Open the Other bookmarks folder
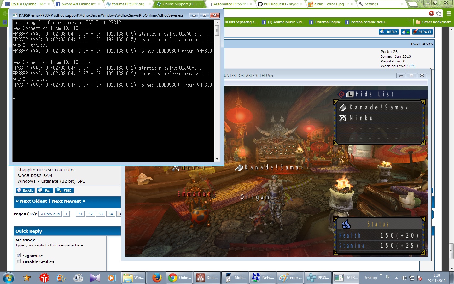The width and height of the screenshot is (454, 284). (x=434, y=22)
